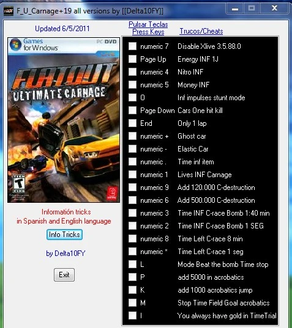Click the Updated 6/5/2011 text
This screenshot has width=292, height=328.
click(x=62, y=29)
